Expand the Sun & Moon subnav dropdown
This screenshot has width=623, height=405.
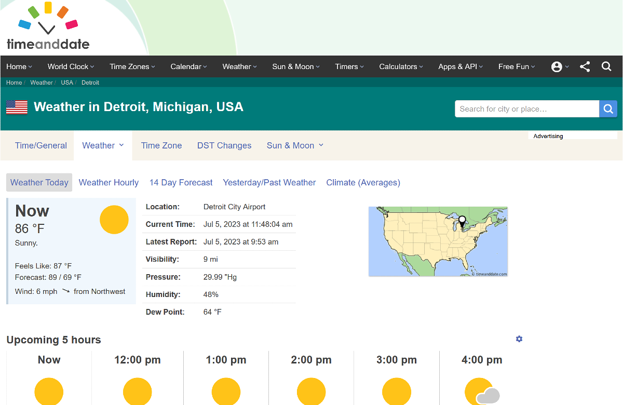[x=295, y=145]
